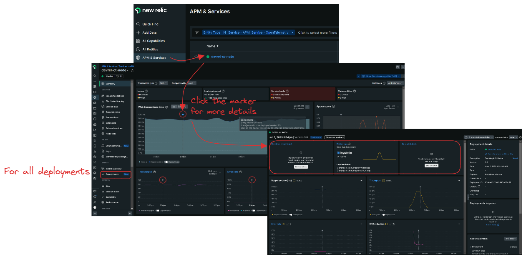The image size is (526, 259).
Task: Star devrel-ct-node as a favorite
Action: click(x=132, y=71)
